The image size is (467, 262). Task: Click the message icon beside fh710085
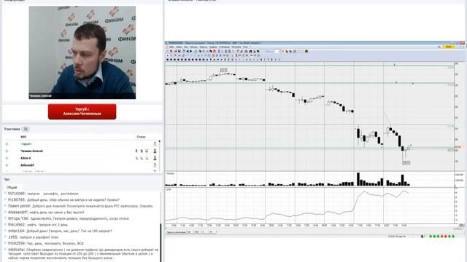pos(5,194)
